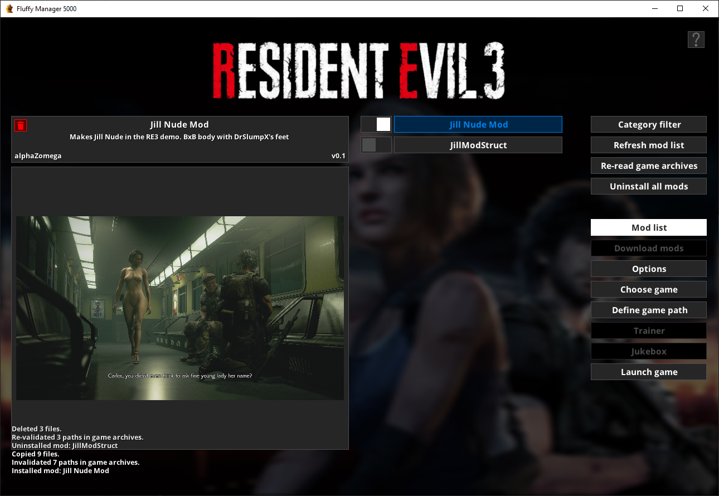Click Choose game
This screenshot has height=496, width=719.
tap(649, 289)
